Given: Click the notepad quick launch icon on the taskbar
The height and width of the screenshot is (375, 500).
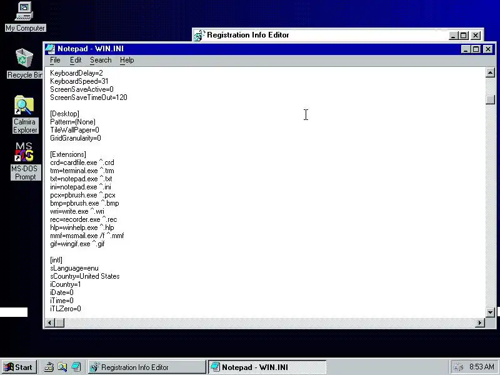Looking at the screenshot, I should pyautogui.click(x=76, y=367).
